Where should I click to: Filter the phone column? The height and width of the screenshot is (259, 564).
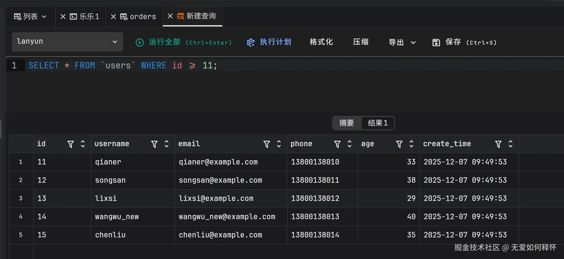(337, 144)
